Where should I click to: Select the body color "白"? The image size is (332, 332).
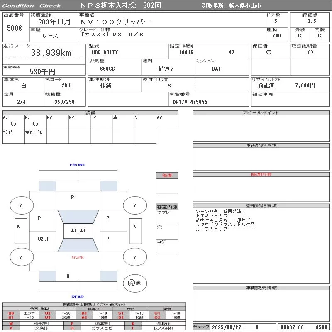(24, 85)
